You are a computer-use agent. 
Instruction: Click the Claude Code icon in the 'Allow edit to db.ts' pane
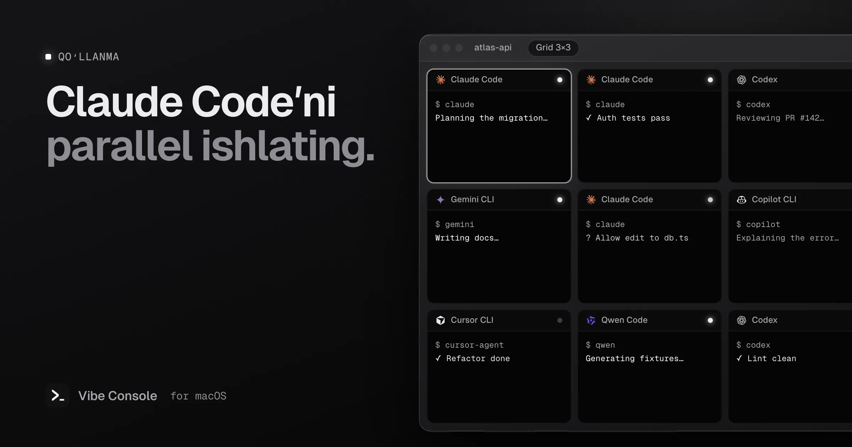pyautogui.click(x=591, y=200)
